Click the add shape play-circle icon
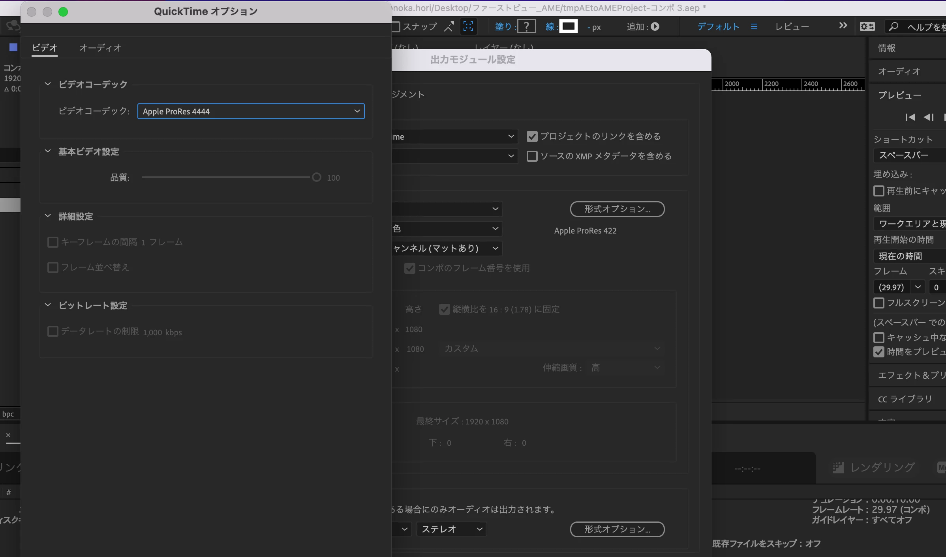 pyautogui.click(x=655, y=26)
